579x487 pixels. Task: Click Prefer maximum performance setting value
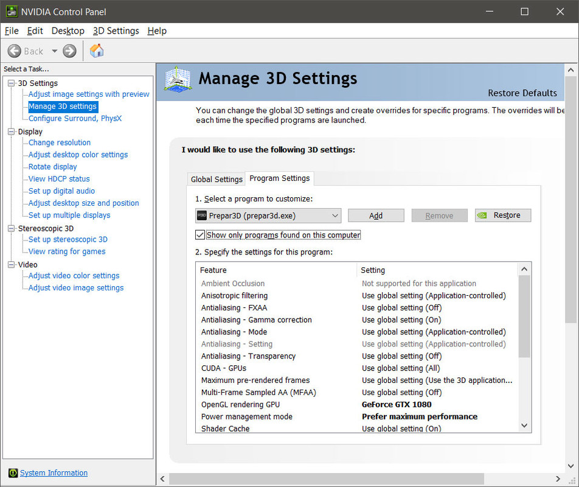(420, 417)
